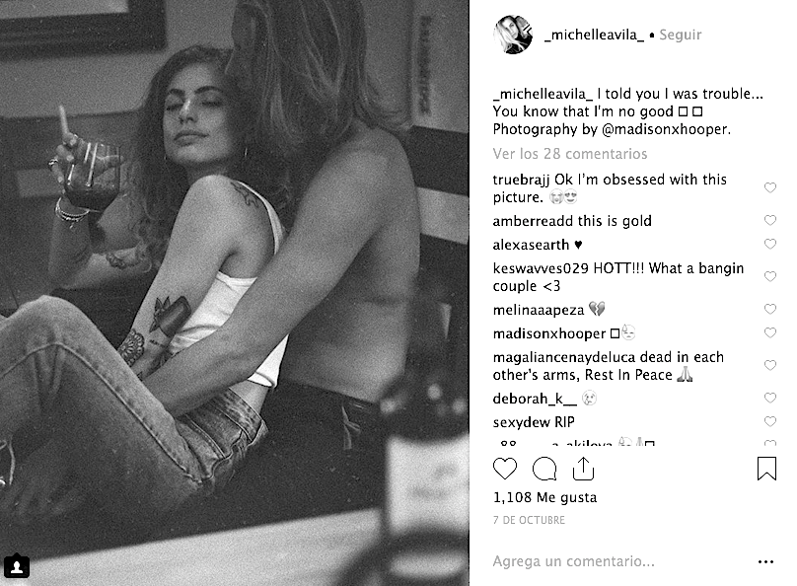Click the share post icon
The image size is (797, 586).
coord(583,468)
